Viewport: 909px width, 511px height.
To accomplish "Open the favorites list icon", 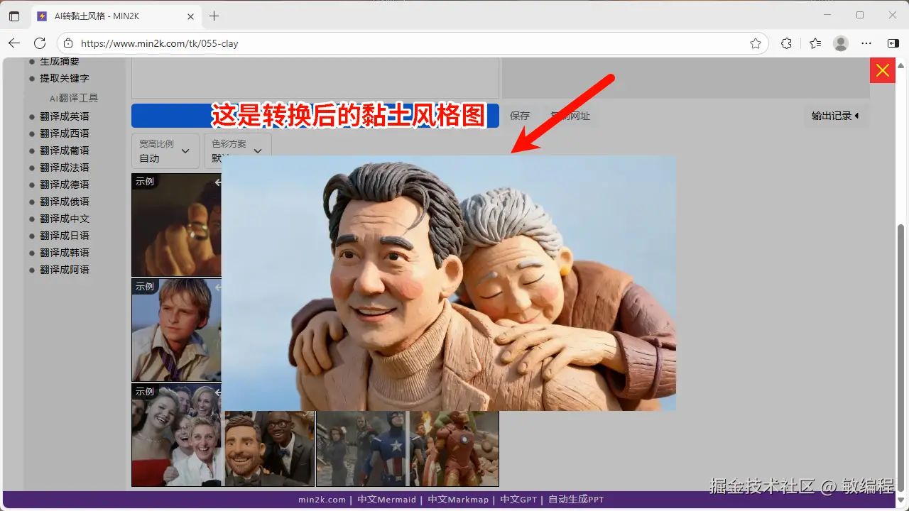I will 815,43.
